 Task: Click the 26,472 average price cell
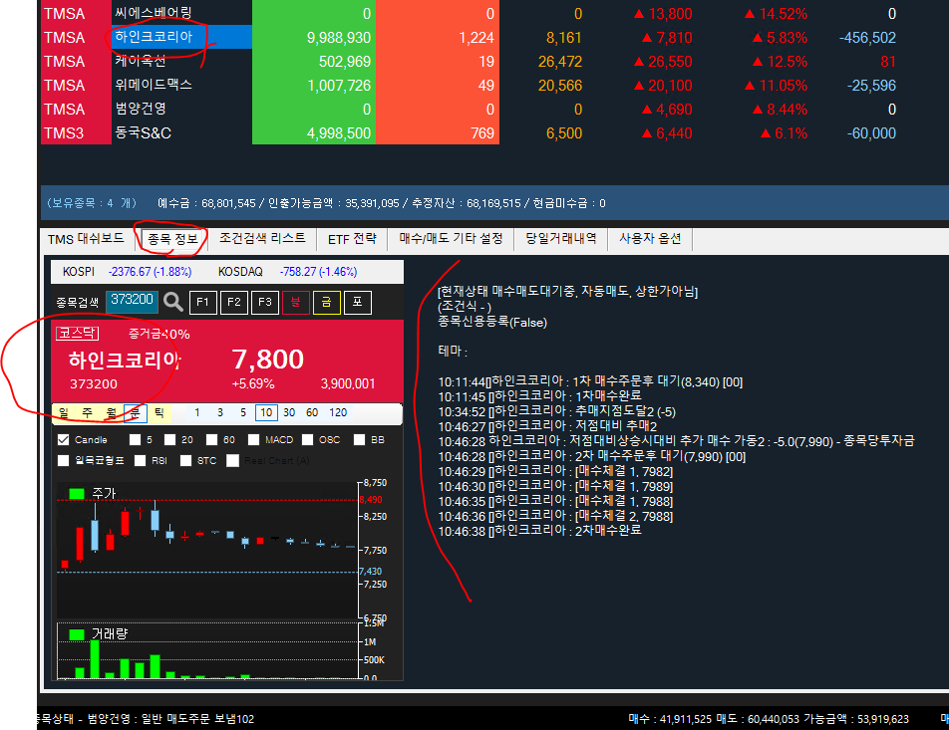pyautogui.click(x=560, y=62)
